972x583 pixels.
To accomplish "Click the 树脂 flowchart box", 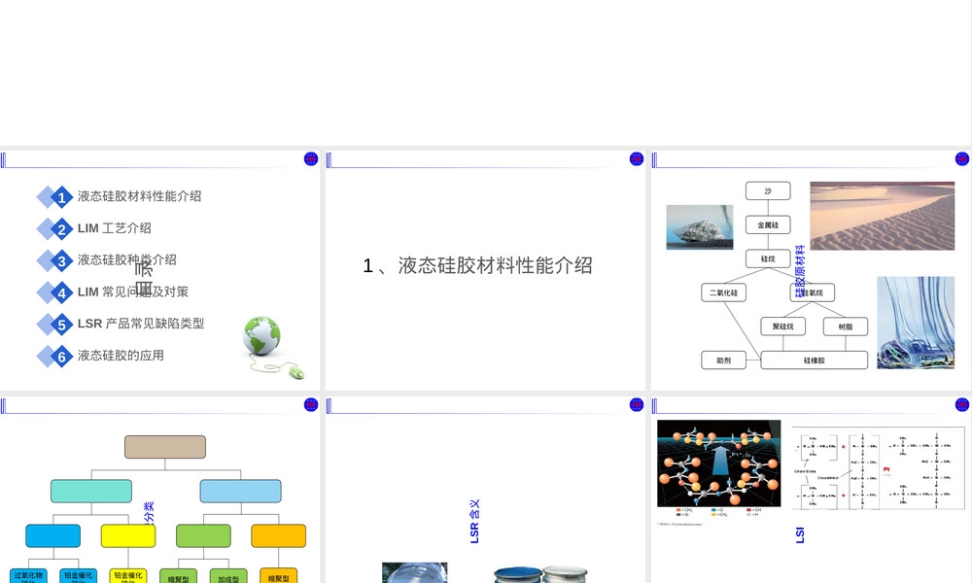I will 846,326.
